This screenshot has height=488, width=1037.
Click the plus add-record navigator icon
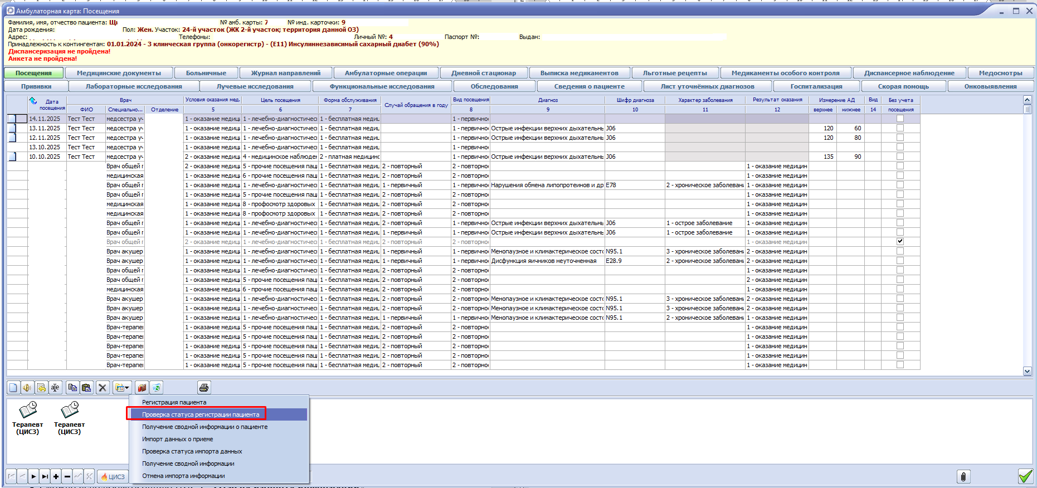56,477
